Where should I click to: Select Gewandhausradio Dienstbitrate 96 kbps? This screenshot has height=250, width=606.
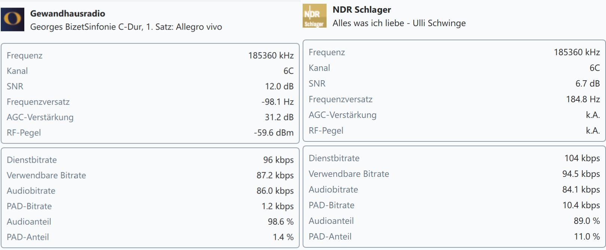pos(278,160)
